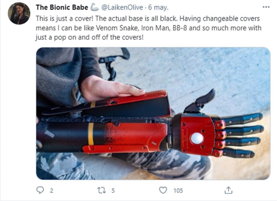277x201 pixels.
Task: Open the @LaikenOlive handle link
Action: [x=122, y=7]
